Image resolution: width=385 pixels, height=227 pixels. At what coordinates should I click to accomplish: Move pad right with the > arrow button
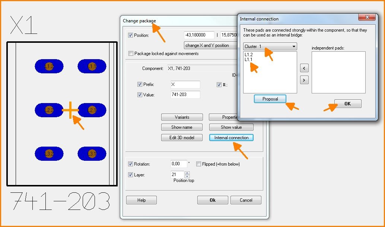304,80
